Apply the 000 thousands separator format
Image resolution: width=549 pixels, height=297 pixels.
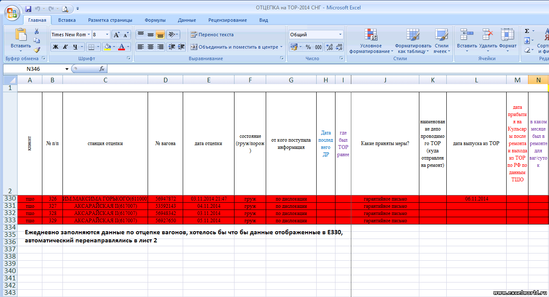click(318, 47)
